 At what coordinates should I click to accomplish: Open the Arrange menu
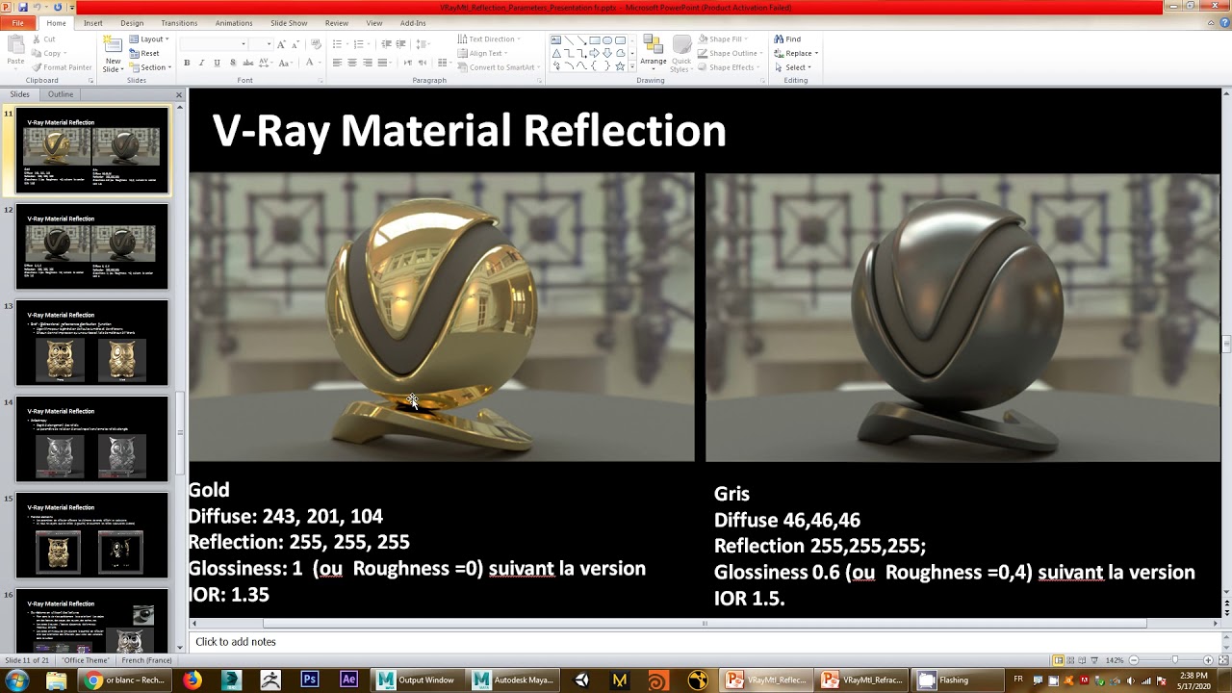coord(653,53)
